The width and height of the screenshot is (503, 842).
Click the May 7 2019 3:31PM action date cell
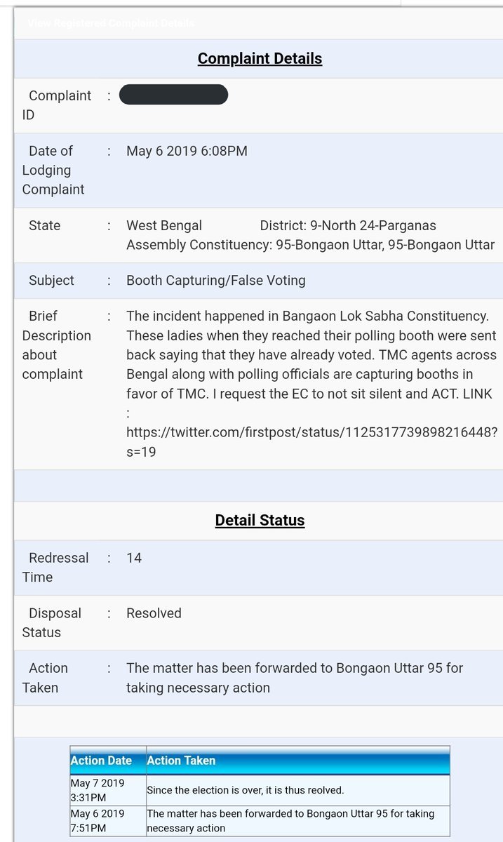point(99,790)
